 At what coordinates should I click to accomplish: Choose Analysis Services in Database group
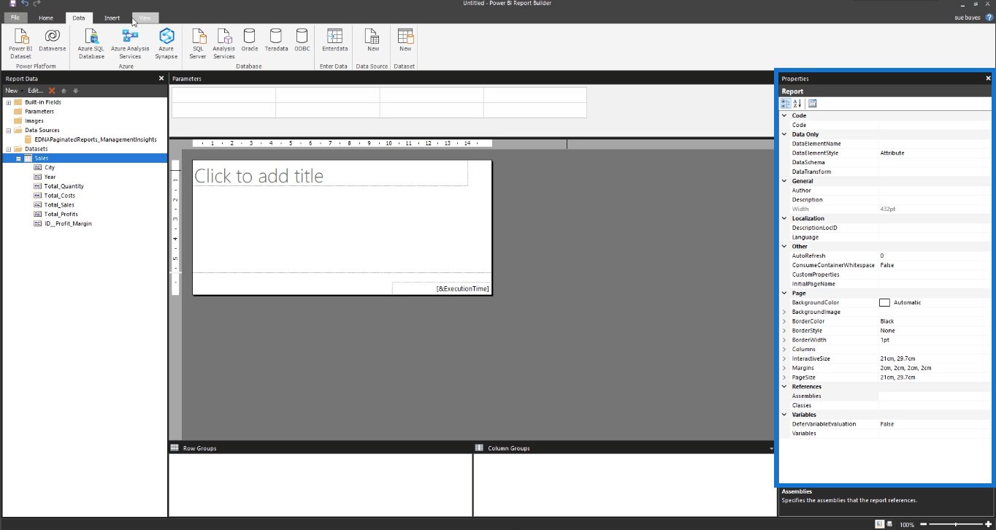click(223, 44)
